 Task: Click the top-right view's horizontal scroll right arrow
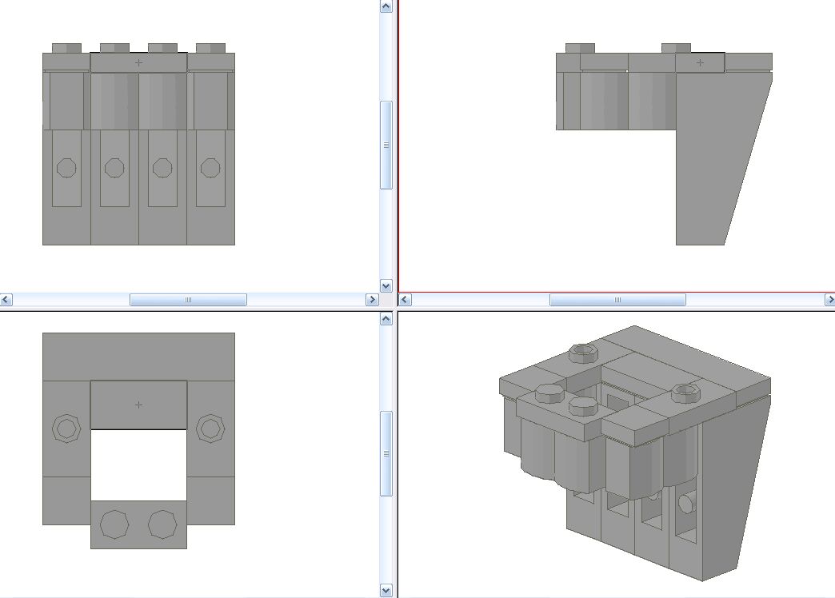pos(829,300)
